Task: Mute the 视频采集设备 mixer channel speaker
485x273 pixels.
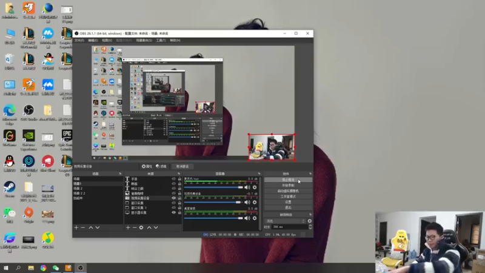Action: pyautogui.click(x=247, y=202)
